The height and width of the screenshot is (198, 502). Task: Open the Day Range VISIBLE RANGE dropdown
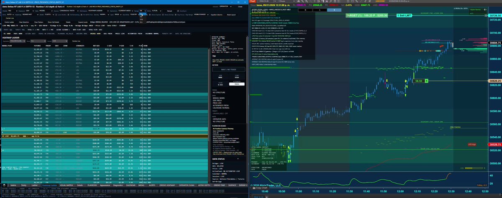[x=201, y=15]
